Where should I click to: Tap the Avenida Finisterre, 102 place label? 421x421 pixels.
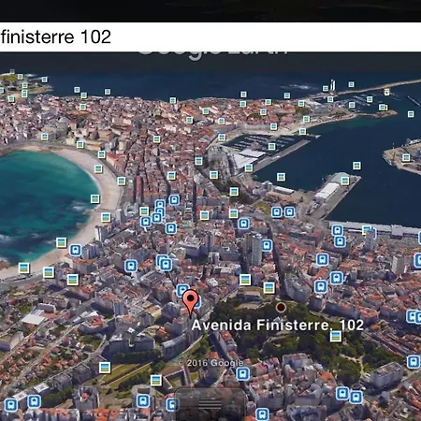pyautogui.click(x=278, y=325)
